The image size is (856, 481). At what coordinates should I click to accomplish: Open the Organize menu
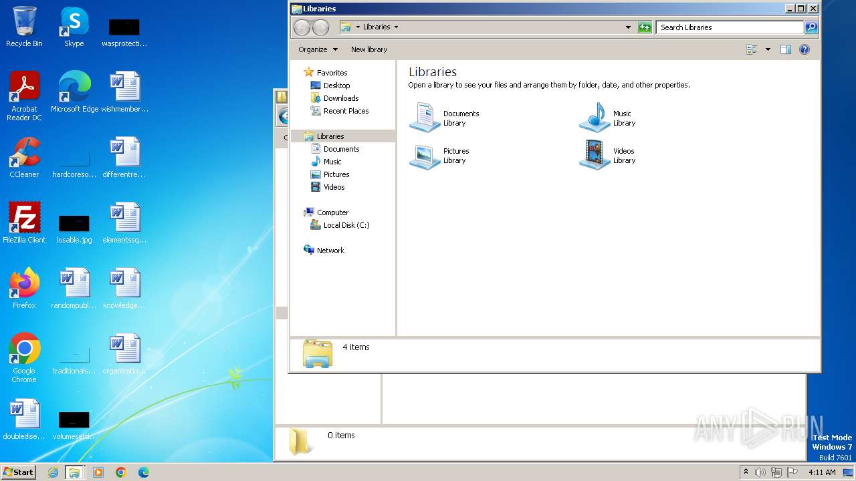(x=318, y=49)
